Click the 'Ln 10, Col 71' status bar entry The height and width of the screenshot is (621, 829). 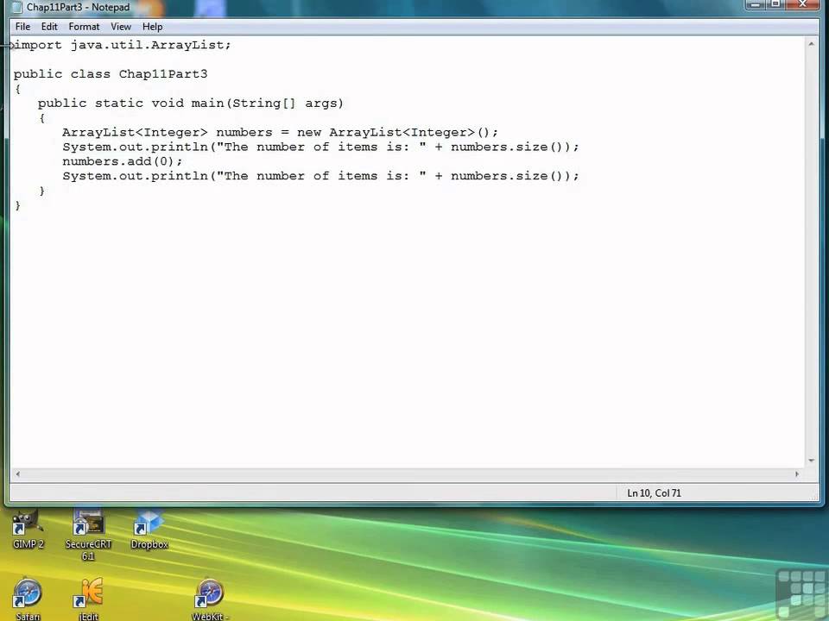click(x=654, y=493)
